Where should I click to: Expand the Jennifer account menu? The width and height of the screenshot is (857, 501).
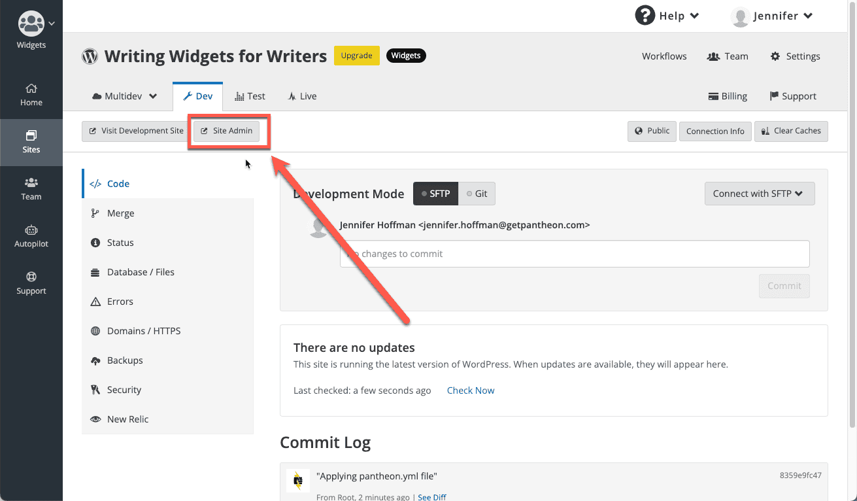pos(772,15)
